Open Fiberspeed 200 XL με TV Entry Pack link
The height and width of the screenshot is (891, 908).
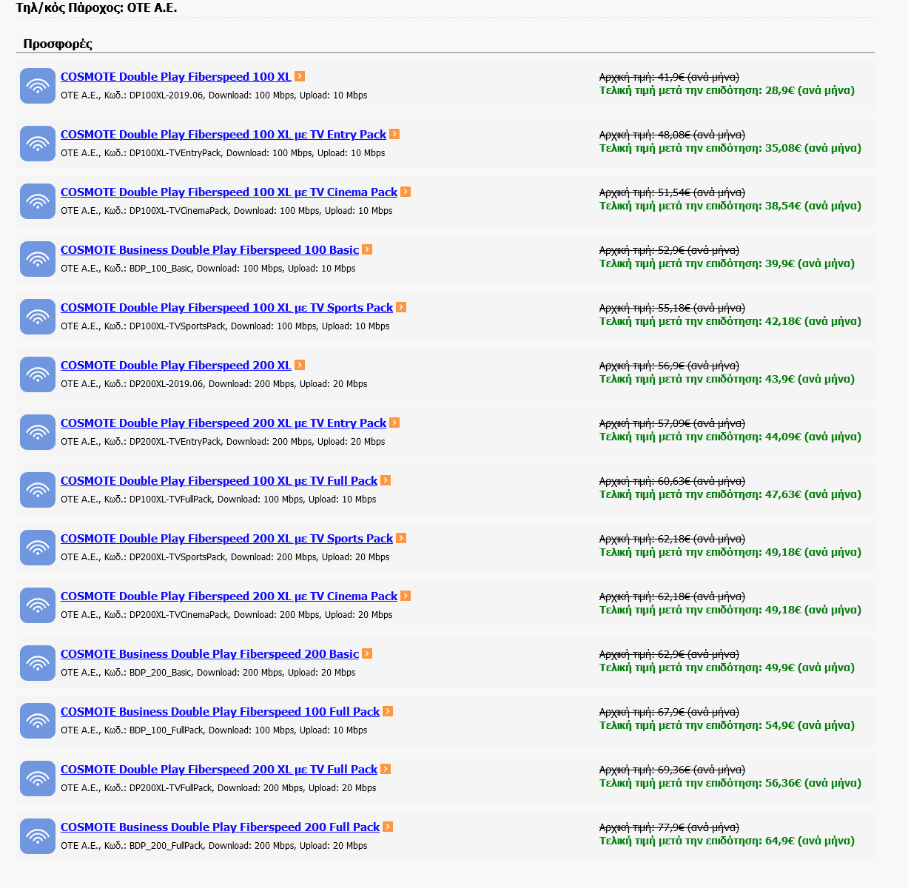(x=223, y=423)
